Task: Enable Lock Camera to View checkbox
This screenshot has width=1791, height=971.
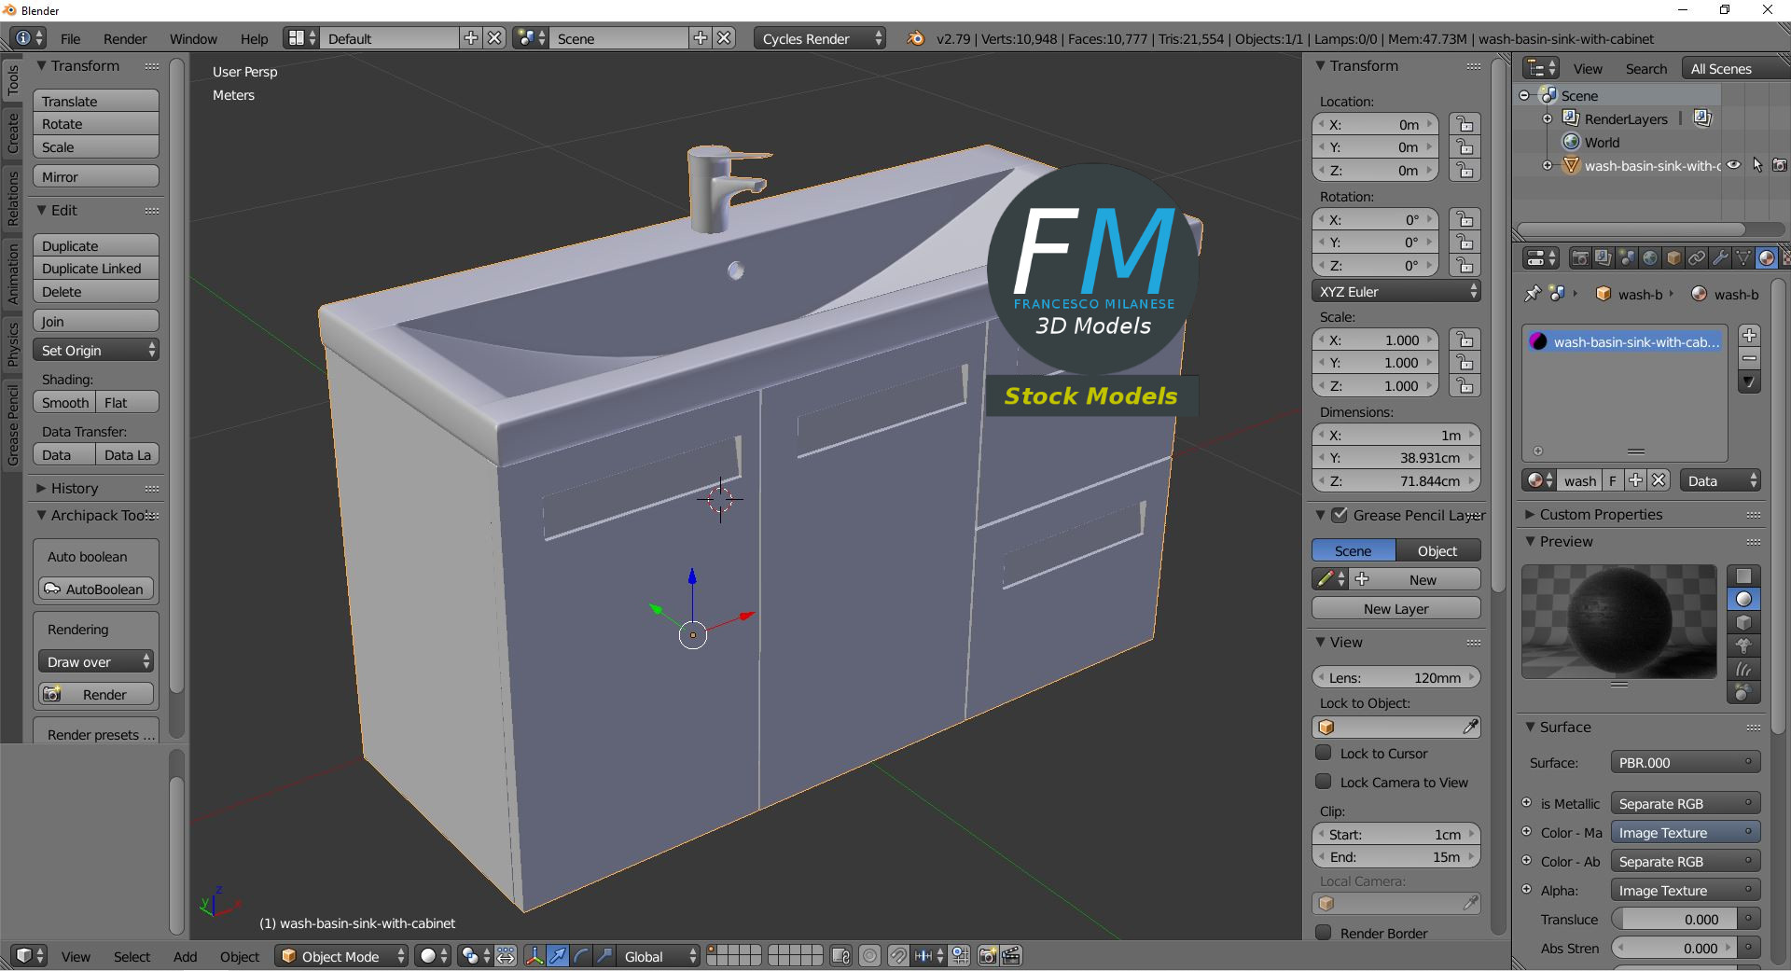Action: 1323,782
